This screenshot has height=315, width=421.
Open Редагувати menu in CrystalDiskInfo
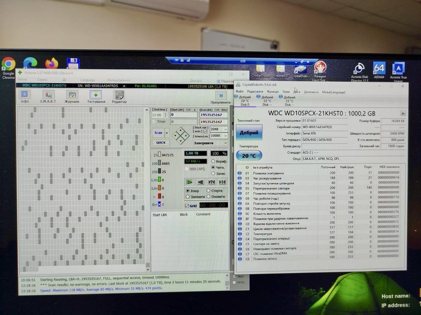pyautogui.click(x=255, y=91)
